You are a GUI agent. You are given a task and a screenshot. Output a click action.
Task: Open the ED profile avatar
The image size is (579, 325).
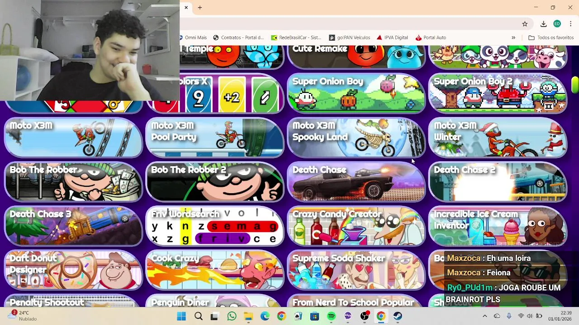557,24
